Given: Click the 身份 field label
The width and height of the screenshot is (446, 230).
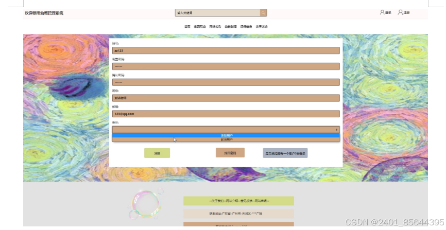Looking at the screenshot, I should tap(115, 122).
